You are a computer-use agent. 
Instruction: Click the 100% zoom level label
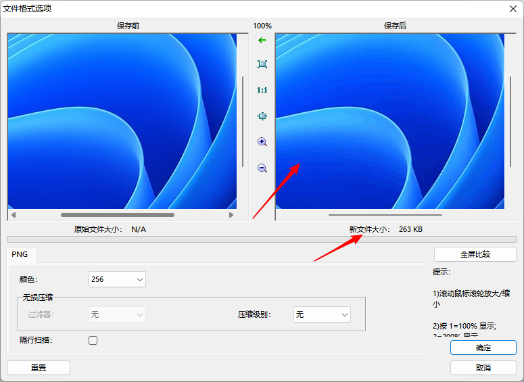(262, 26)
